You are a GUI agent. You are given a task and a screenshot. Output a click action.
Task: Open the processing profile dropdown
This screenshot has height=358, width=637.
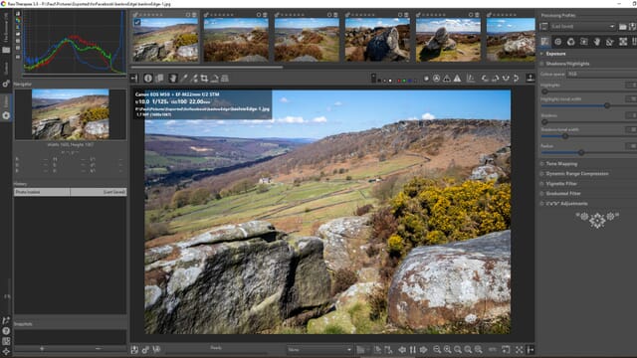pyautogui.click(x=583, y=27)
